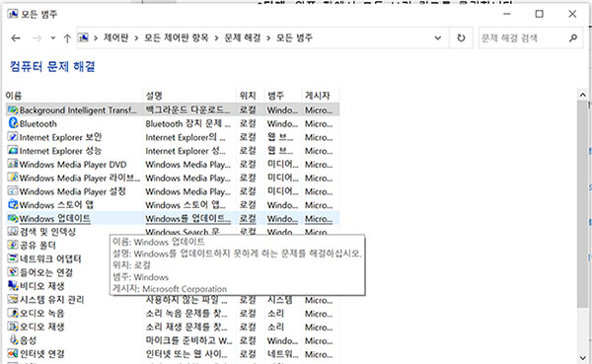The image size is (592, 364).
Task: Refresh the troubleshooting list
Action: coord(461,37)
